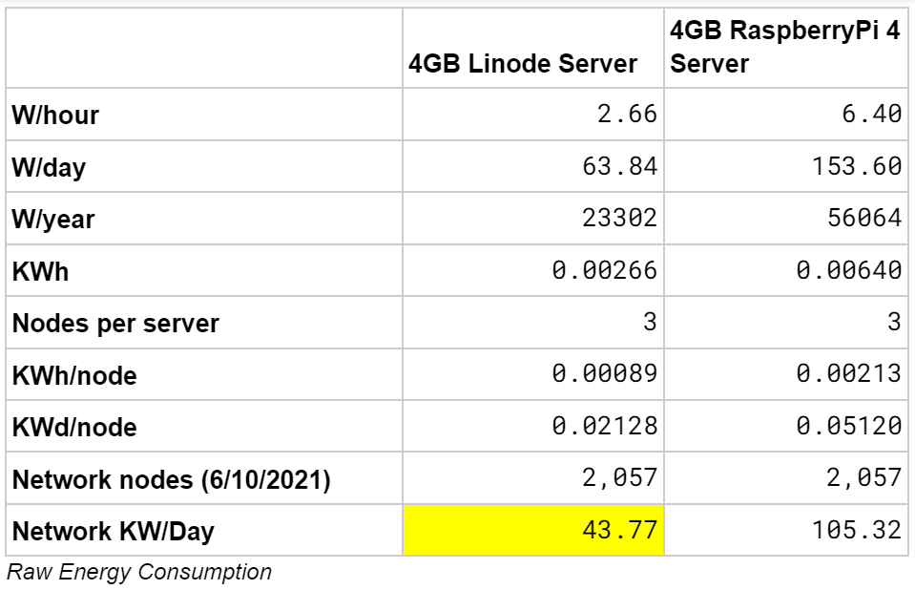915x590 pixels.
Task: Select the Linode W/day value 63.84
Action: [620, 166]
